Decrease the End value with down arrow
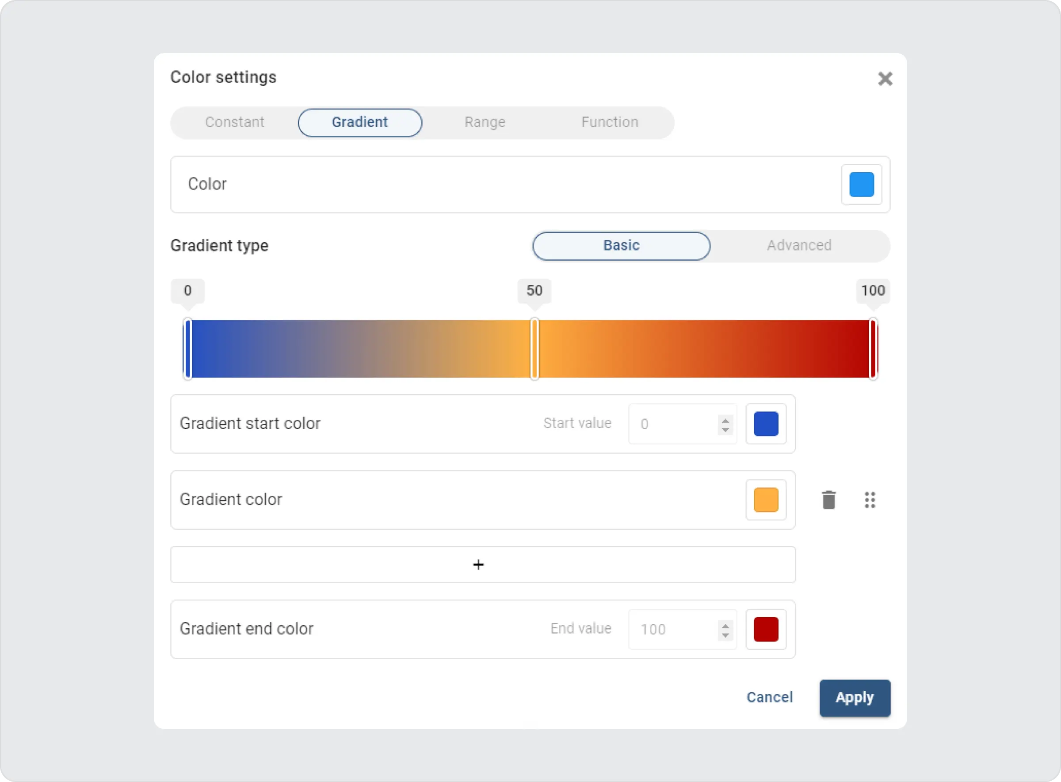Image resolution: width=1061 pixels, height=782 pixels. (x=725, y=635)
